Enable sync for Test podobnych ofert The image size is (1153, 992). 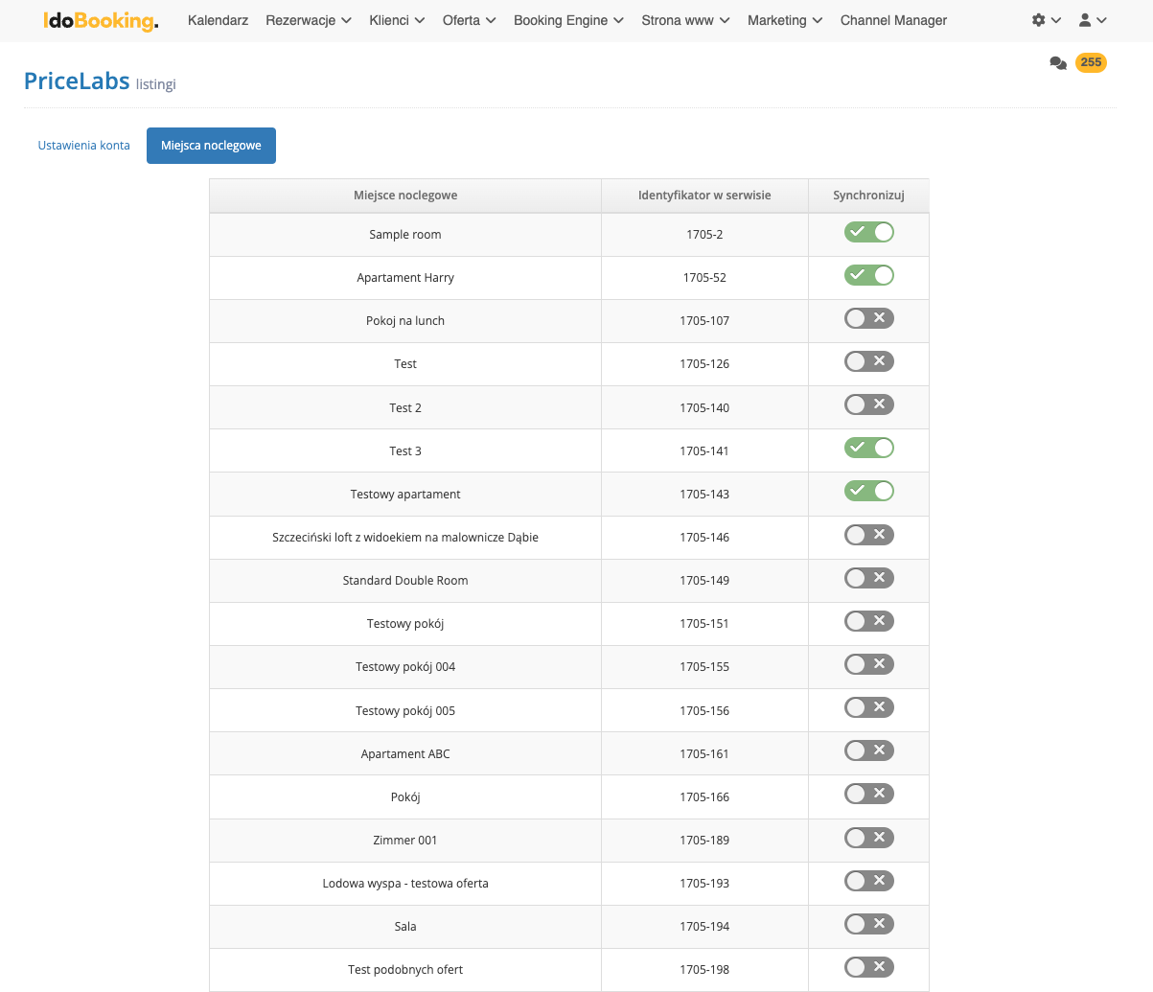[868, 967]
